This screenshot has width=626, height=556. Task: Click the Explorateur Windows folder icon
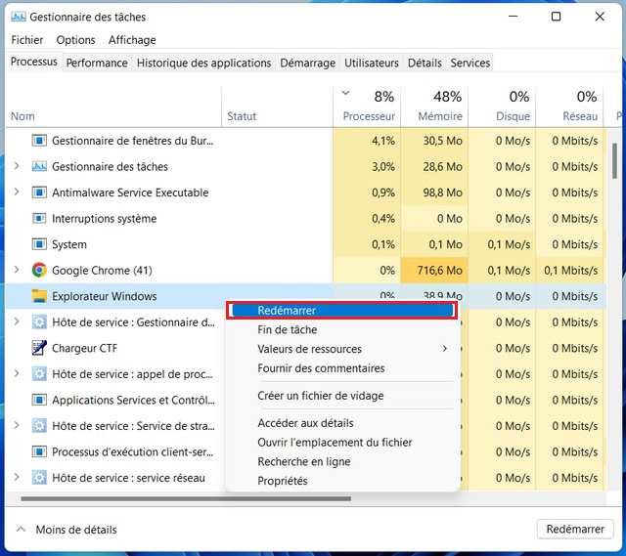[x=39, y=296]
